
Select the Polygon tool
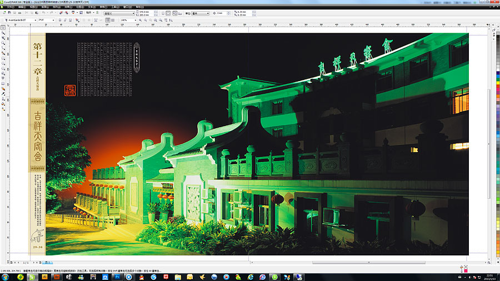point(3,68)
